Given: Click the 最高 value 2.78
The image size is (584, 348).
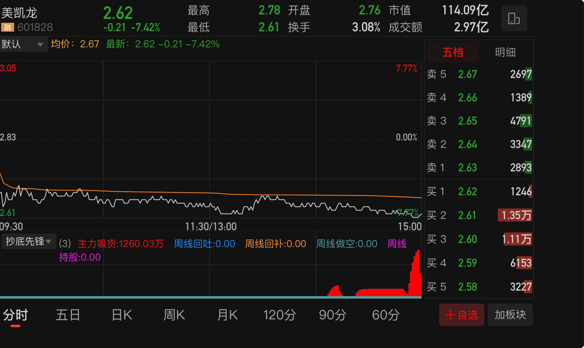Looking at the screenshot, I should pos(269,10).
